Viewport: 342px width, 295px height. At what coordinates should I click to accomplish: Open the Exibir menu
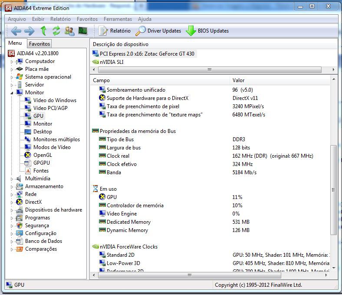pos(38,19)
